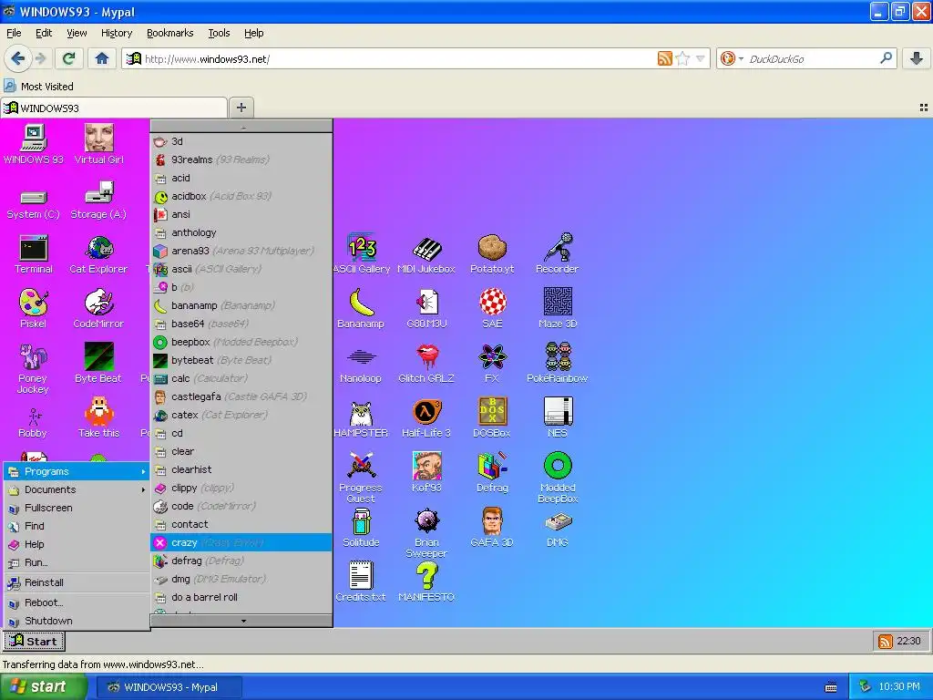Launch the SAE checkered ball icon
Screen dimensions: 933x700
pos(492,309)
